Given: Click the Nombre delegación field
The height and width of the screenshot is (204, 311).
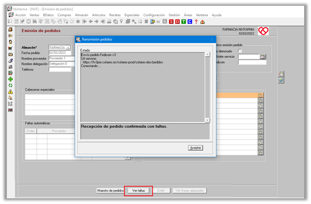Looking at the screenshot, I should click(61, 64).
